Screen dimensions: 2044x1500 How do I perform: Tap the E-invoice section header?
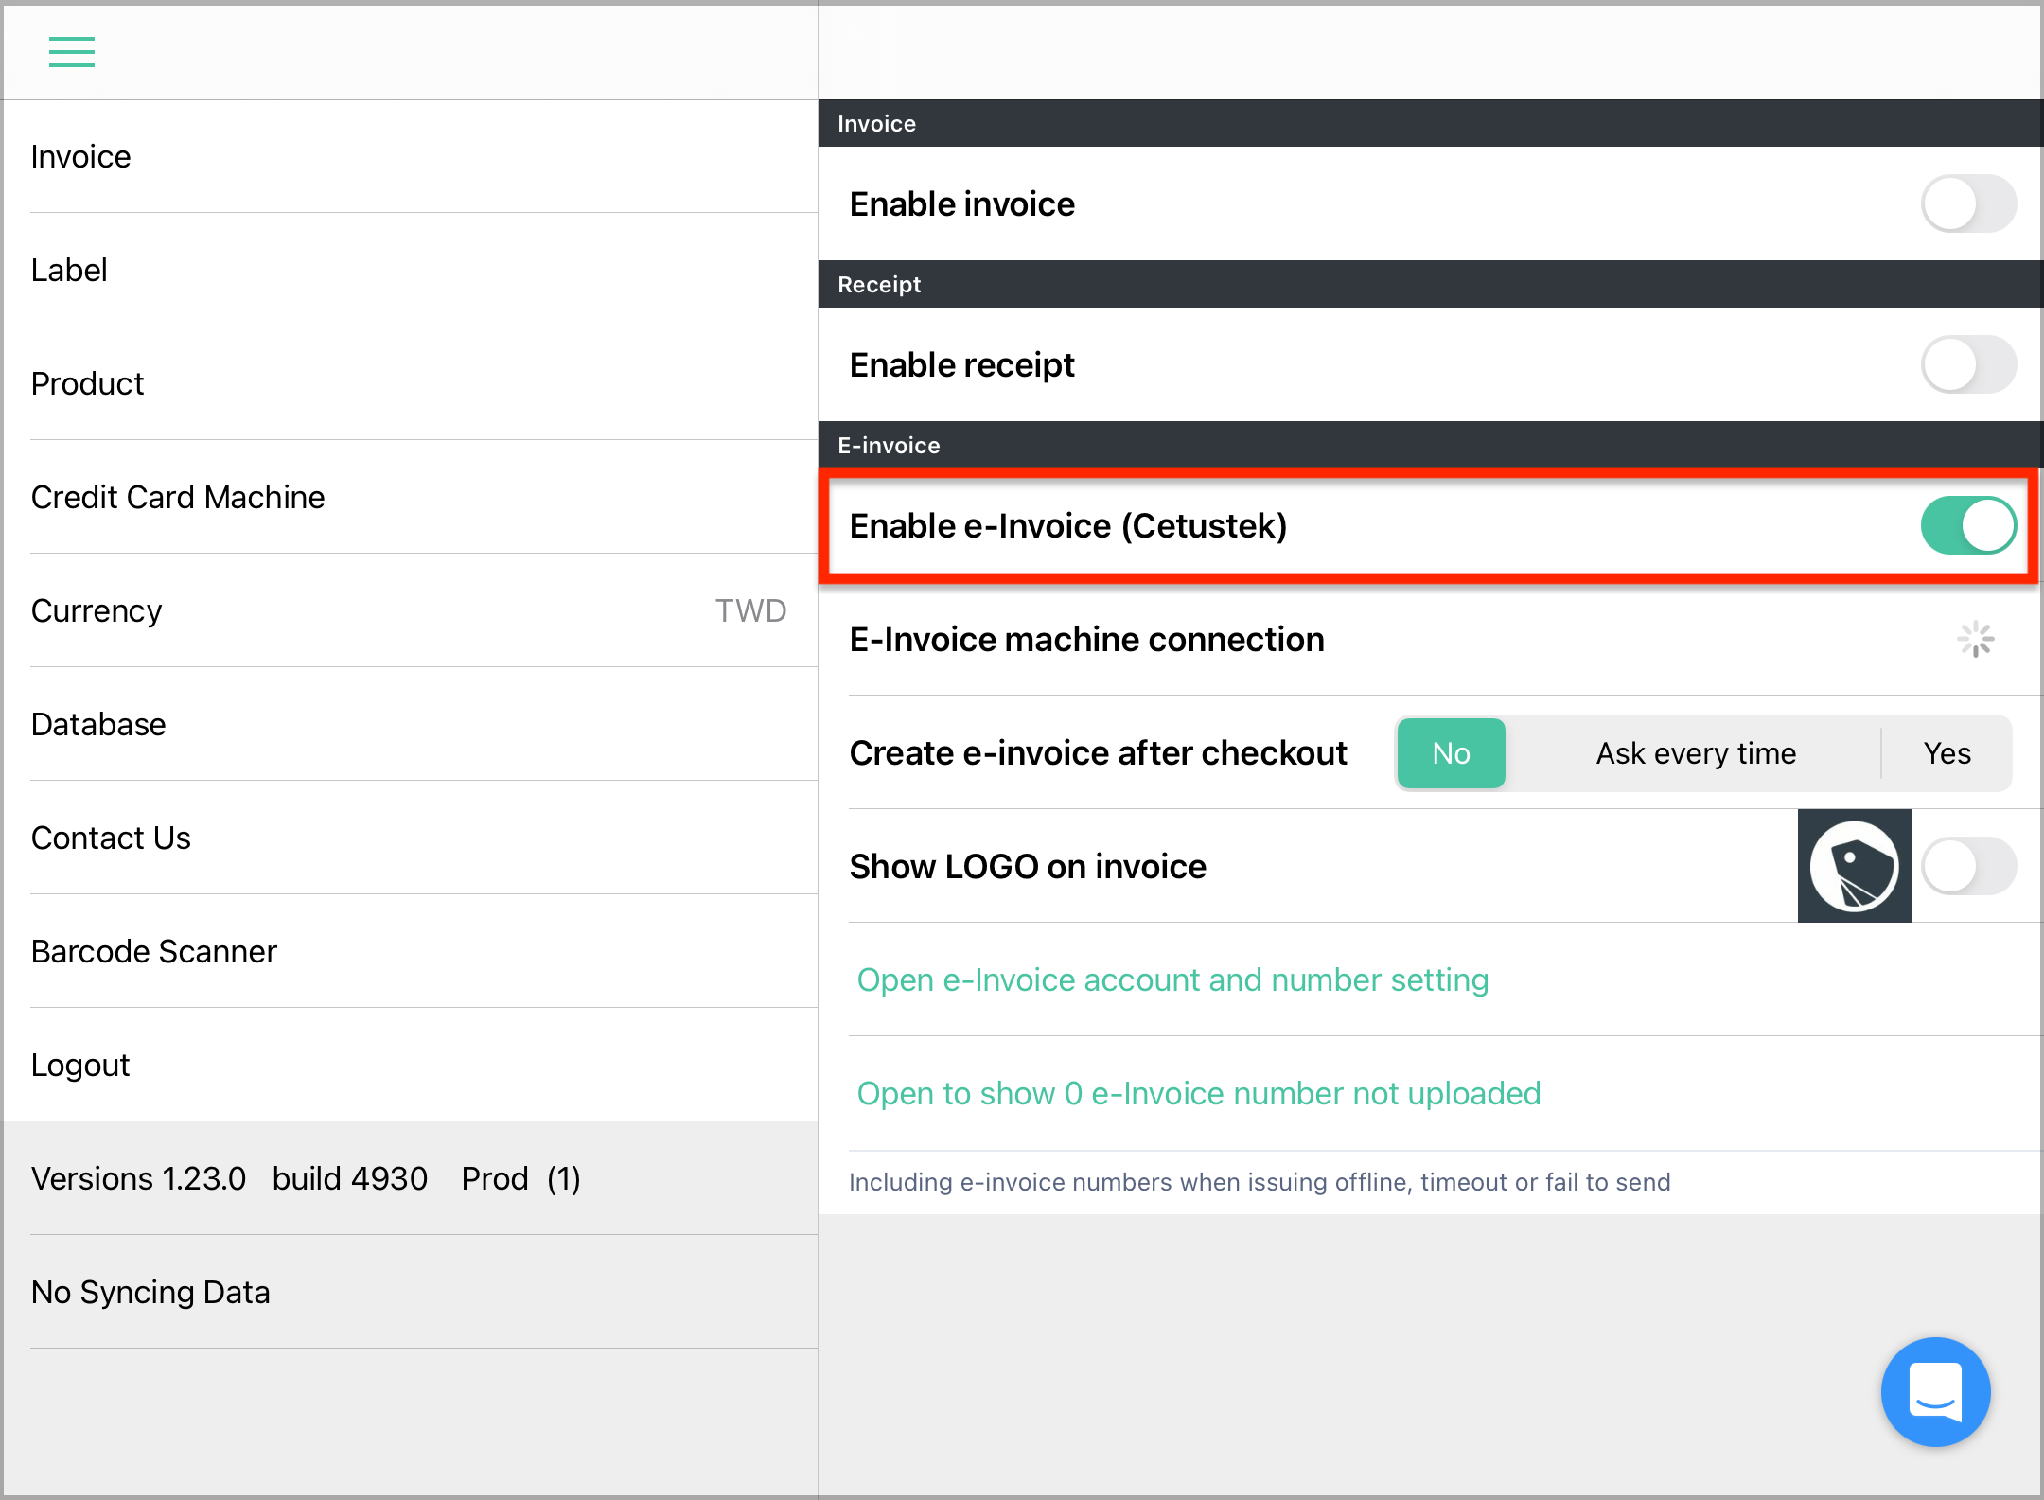tap(1430, 445)
